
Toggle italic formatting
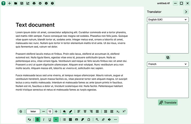pos(43,120)
